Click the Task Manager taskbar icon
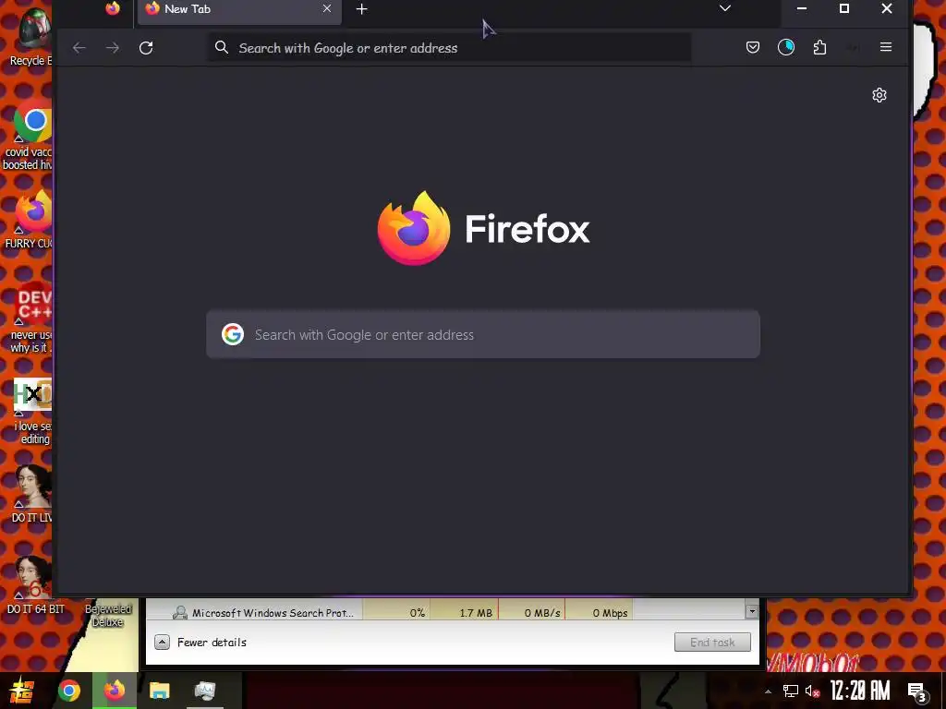Screen dimensions: 946x709 coord(205,691)
